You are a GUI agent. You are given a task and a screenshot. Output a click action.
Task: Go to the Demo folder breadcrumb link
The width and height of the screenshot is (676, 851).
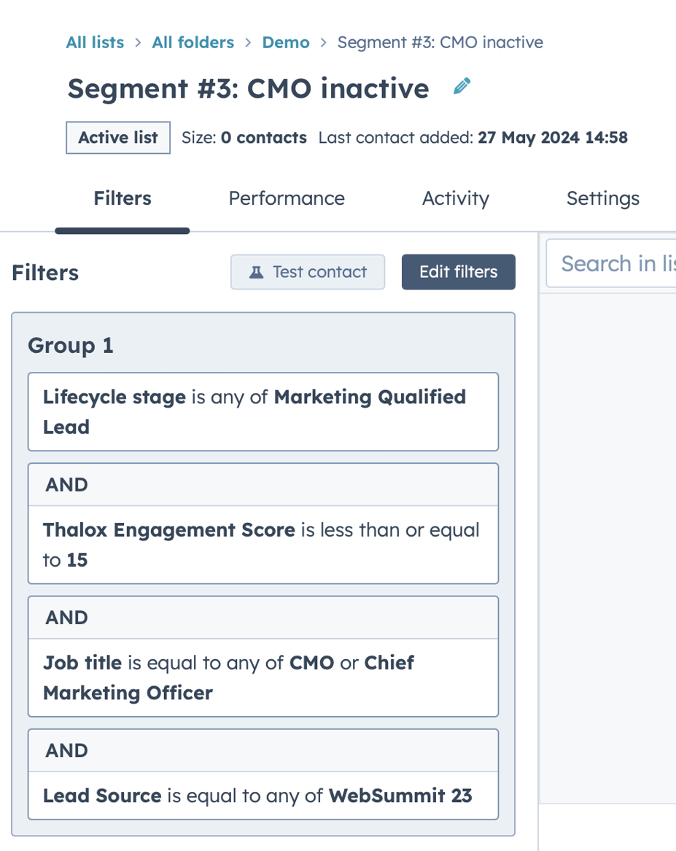tap(285, 42)
